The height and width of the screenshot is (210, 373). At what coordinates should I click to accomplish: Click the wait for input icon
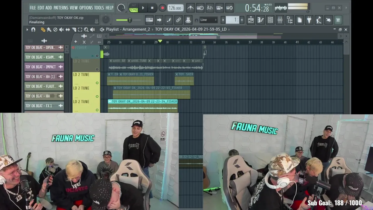click(x=200, y=8)
